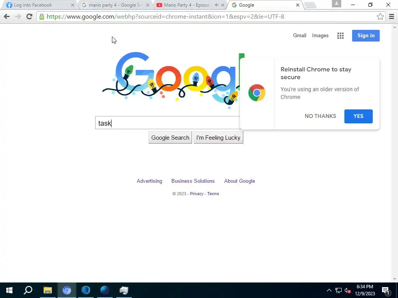Open the Google apps grid
The height and width of the screenshot is (298, 398).
[x=340, y=36]
